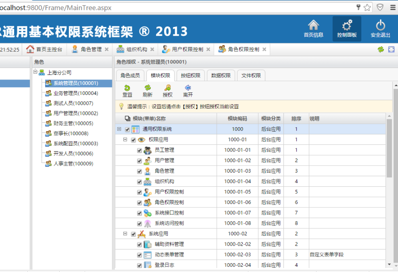The width and height of the screenshot is (398, 272).
Task: Open the 数据权限 tab
Action: 221,76
